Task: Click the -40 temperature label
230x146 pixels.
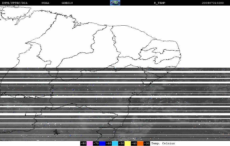Action: (134, 143)
